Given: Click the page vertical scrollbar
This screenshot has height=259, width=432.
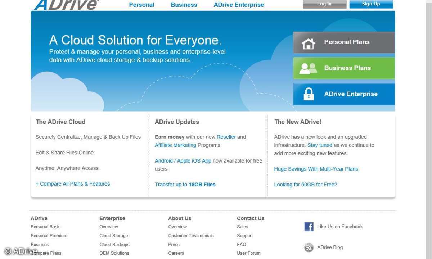Looking at the screenshot, I should [x=429, y=129].
